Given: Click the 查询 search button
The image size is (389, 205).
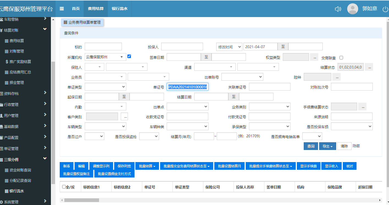Looking at the screenshot, I should pyautogui.click(x=311, y=146).
